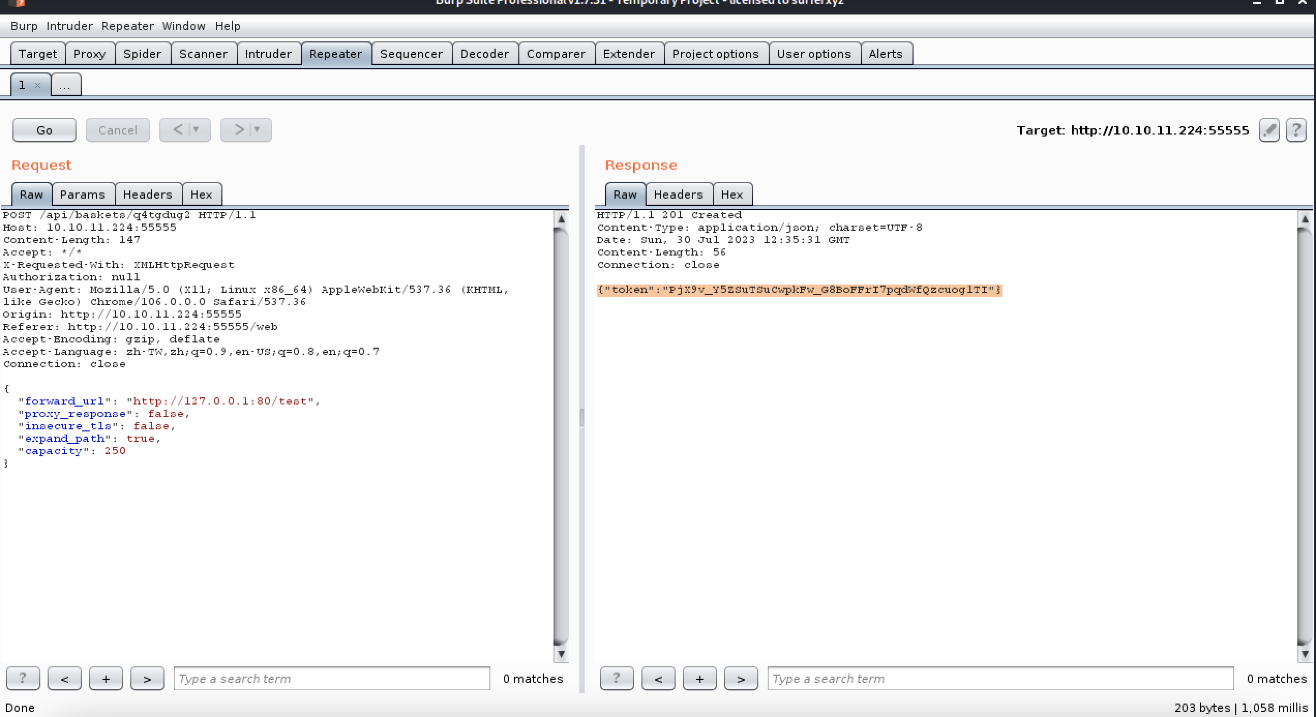Open back history dropdown arrow

pos(196,130)
